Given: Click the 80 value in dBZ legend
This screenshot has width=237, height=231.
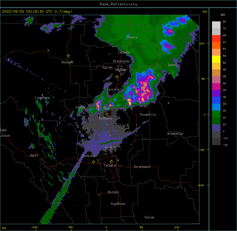Looking at the screenshot, I should [224, 22].
